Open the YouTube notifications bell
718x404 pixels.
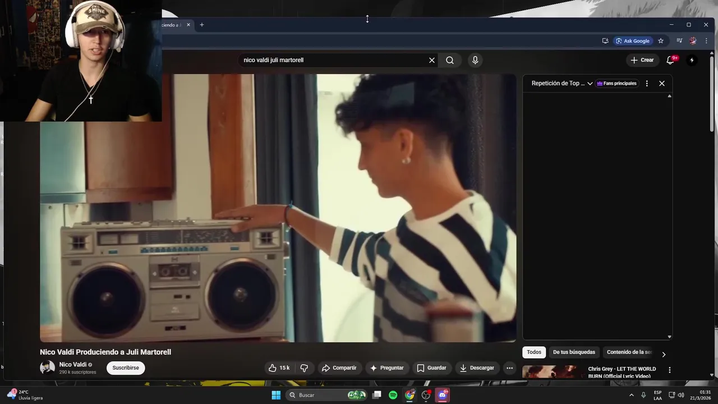670,60
